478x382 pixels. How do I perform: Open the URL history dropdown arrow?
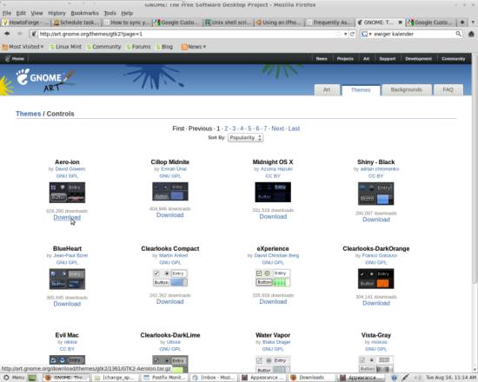(345, 34)
